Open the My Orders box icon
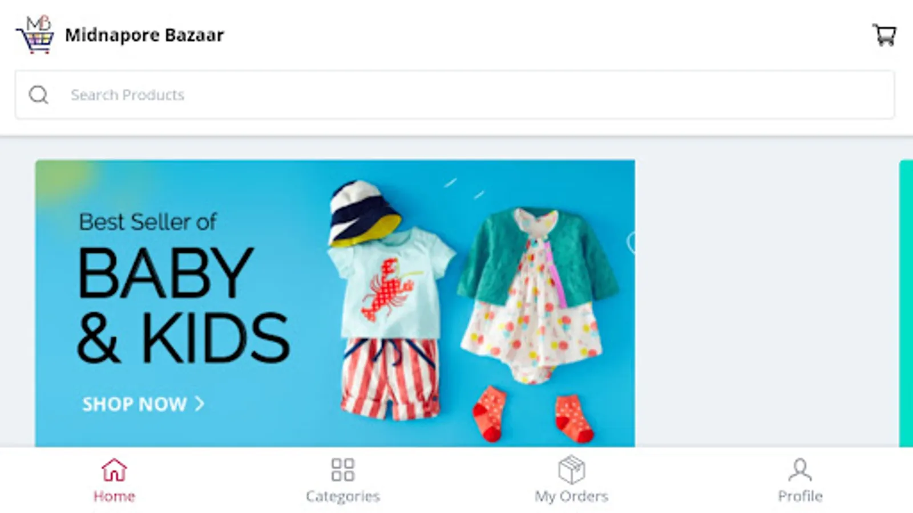 click(571, 470)
